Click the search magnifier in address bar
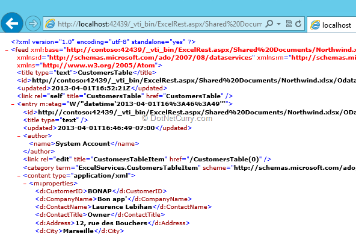The width and height of the screenshot is (356, 236). pos(269,23)
